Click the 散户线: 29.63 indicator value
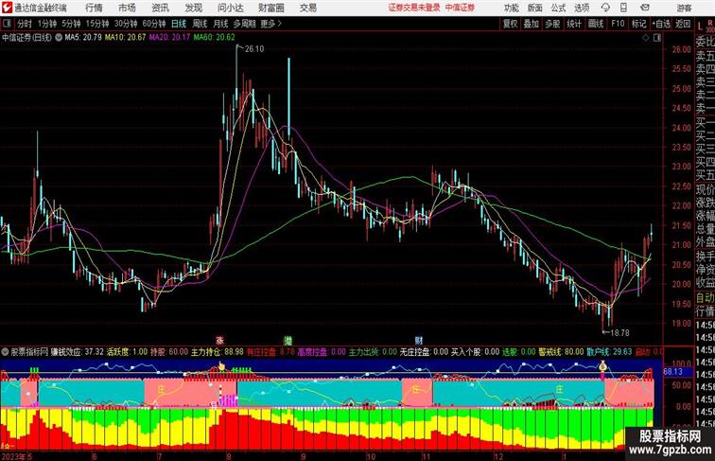 [x=609, y=352]
